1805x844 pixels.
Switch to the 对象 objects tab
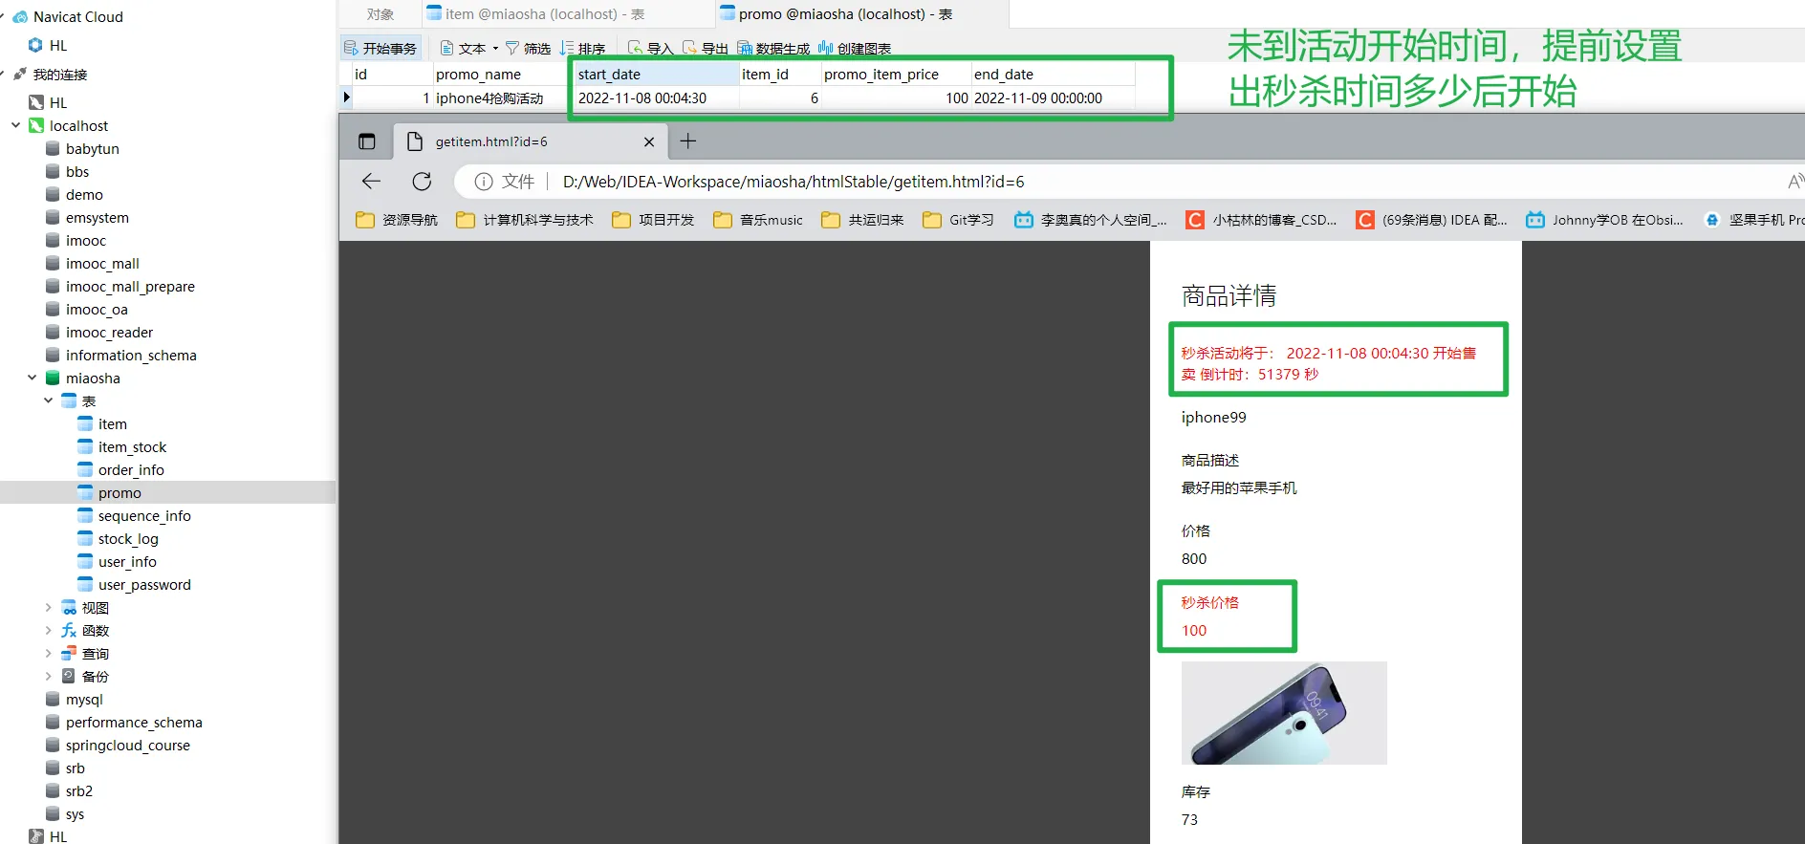[381, 14]
